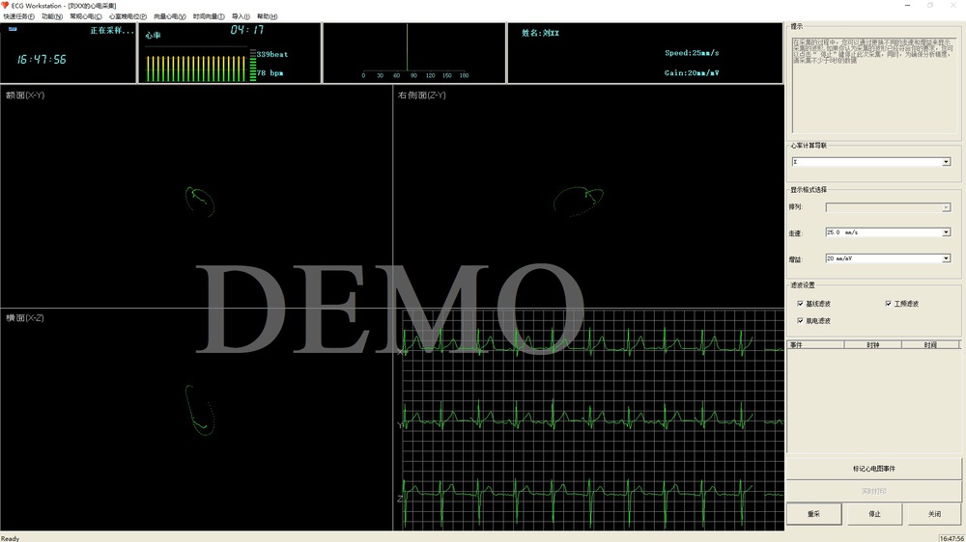Open the 增益 20 mm/mV gain dropdown
The height and width of the screenshot is (542, 966).
click(x=946, y=258)
